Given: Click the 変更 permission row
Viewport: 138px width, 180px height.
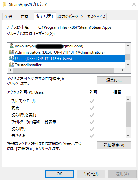Looking at the screenshot, I should (x=67, y=108).
